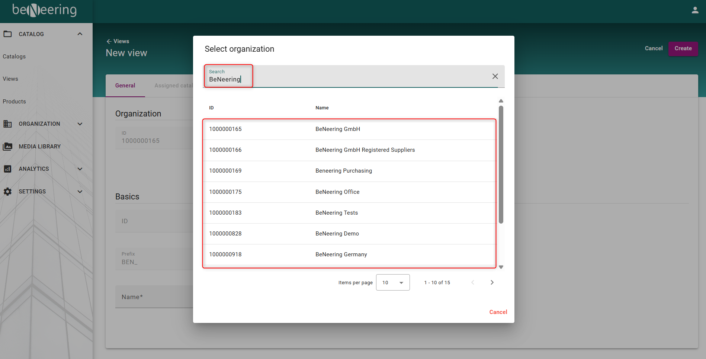
Task: Open Products in the sidebar
Action: tap(15, 102)
